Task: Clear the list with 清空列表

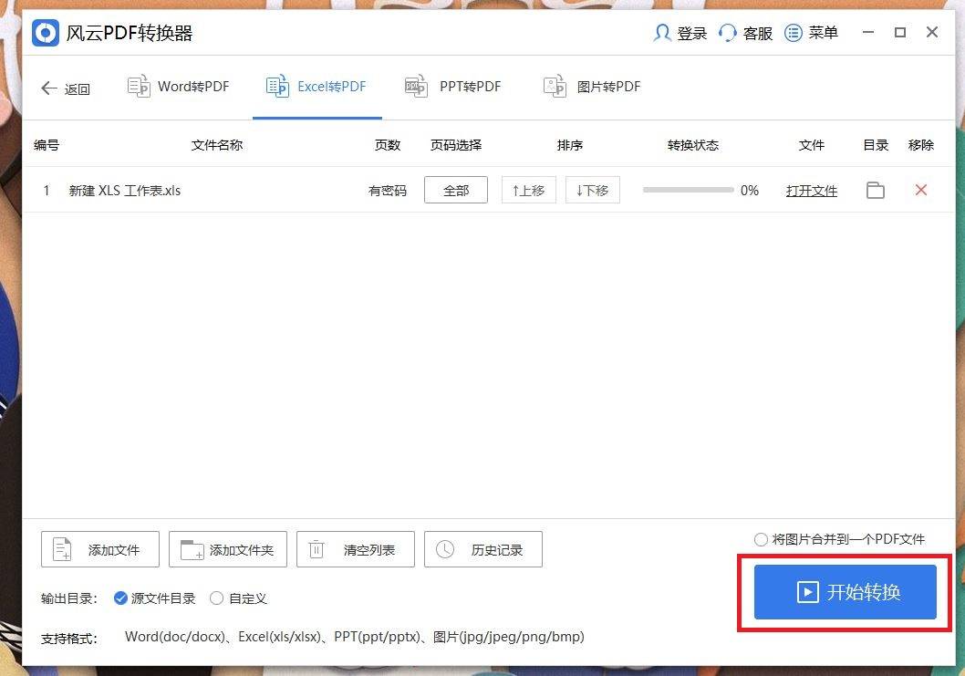Action: (x=356, y=549)
